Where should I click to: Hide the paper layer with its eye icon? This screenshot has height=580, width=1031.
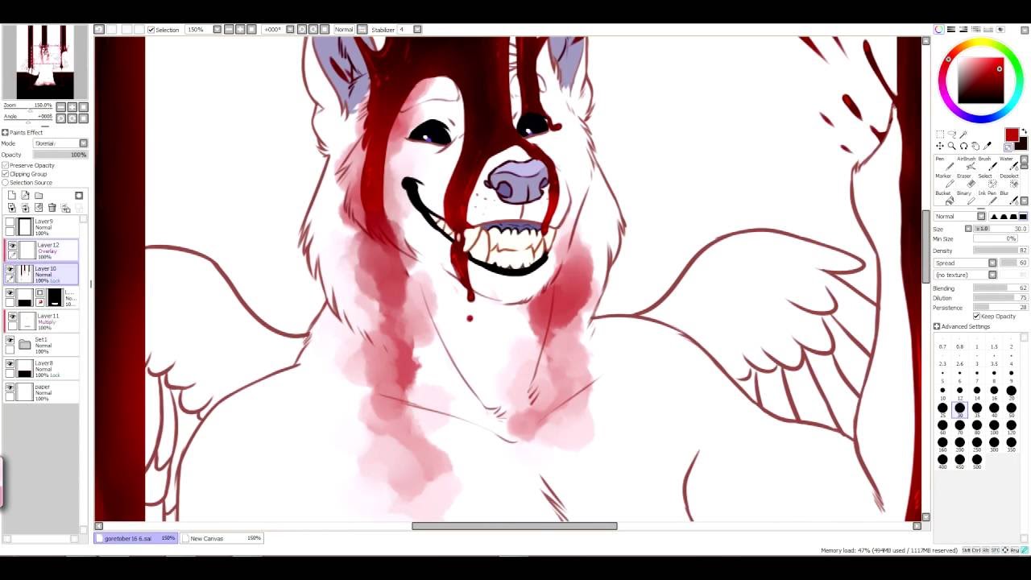pyautogui.click(x=10, y=387)
